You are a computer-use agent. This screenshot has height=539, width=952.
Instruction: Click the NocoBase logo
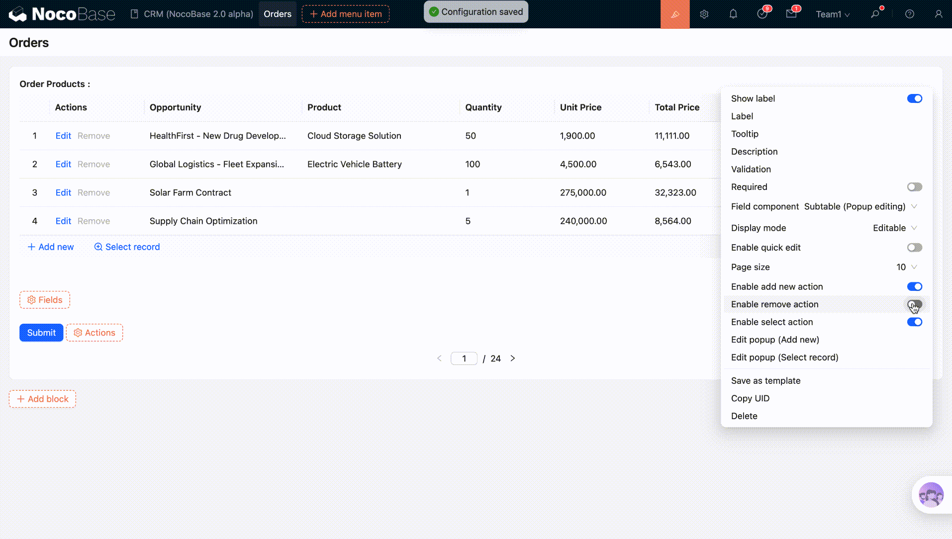click(x=62, y=14)
